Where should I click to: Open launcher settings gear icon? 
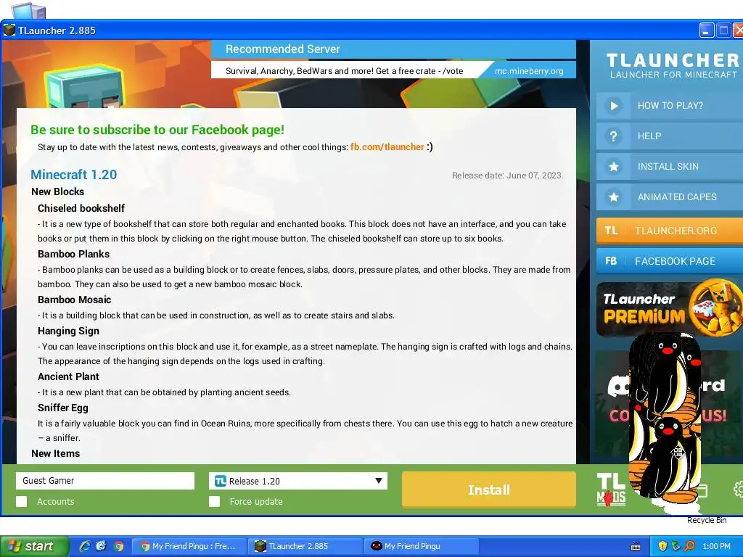[738, 490]
